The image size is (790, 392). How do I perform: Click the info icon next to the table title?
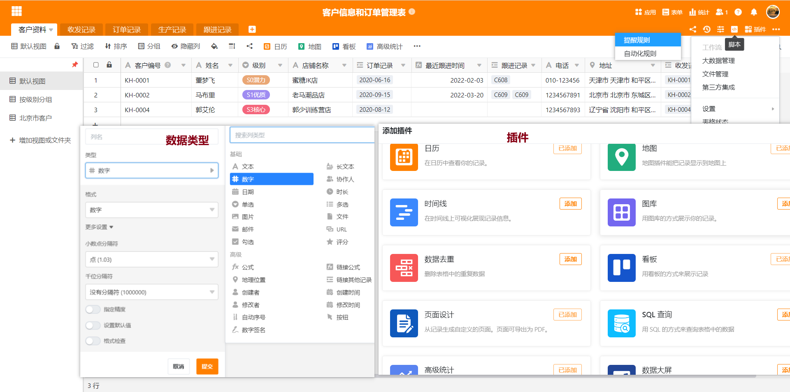pyautogui.click(x=412, y=12)
